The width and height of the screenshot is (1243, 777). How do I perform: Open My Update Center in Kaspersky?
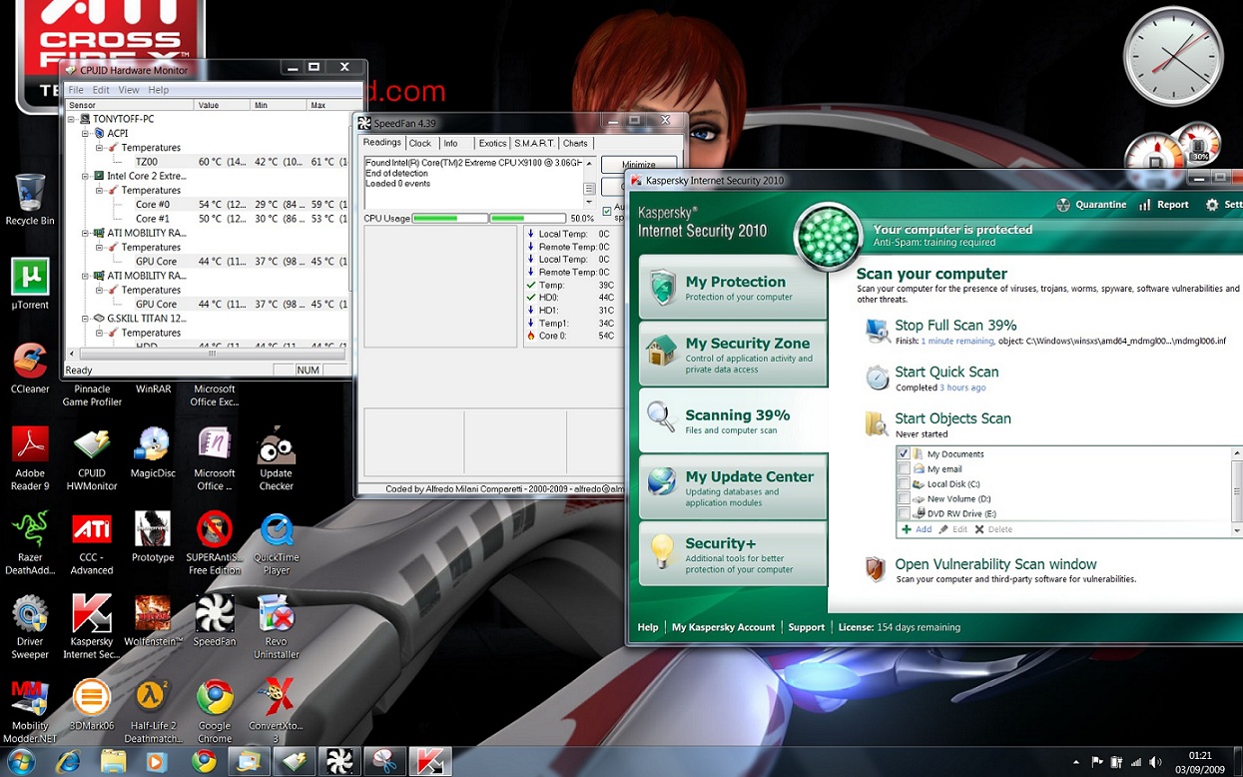coord(733,487)
